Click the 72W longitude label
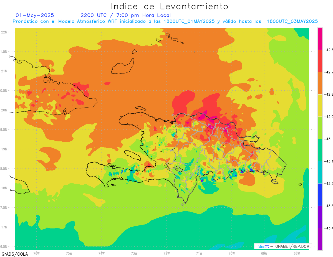The image size is (333, 257). coord(167,253)
